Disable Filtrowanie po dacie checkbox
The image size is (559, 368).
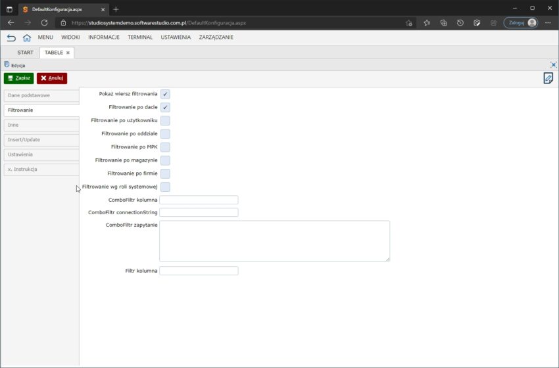[x=165, y=107]
